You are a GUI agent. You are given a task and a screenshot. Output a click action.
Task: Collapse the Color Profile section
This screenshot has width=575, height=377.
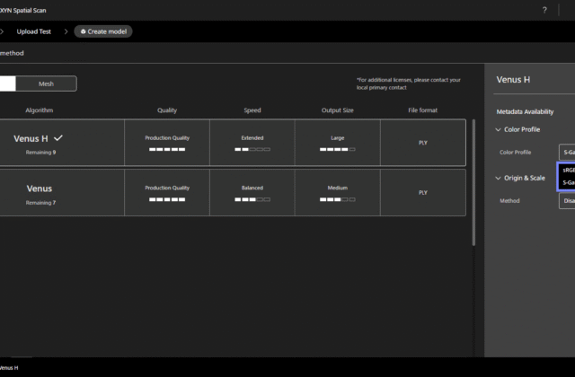(498, 129)
